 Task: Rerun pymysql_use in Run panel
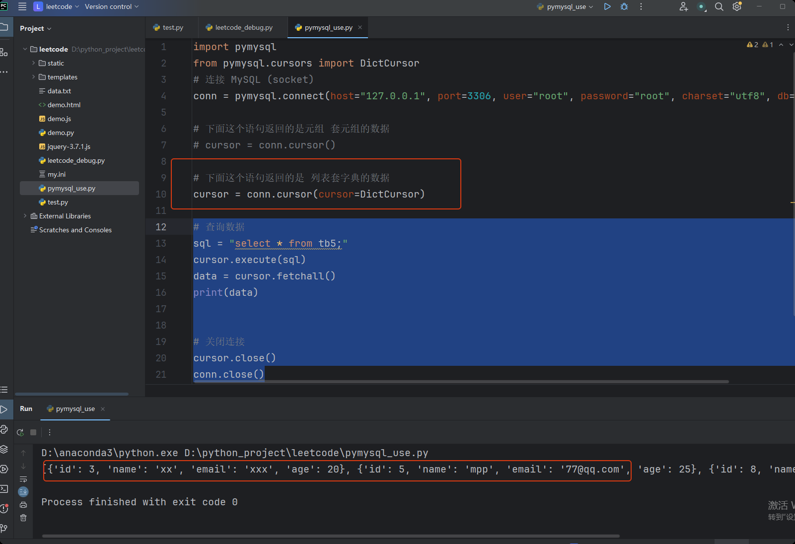pyautogui.click(x=20, y=432)
